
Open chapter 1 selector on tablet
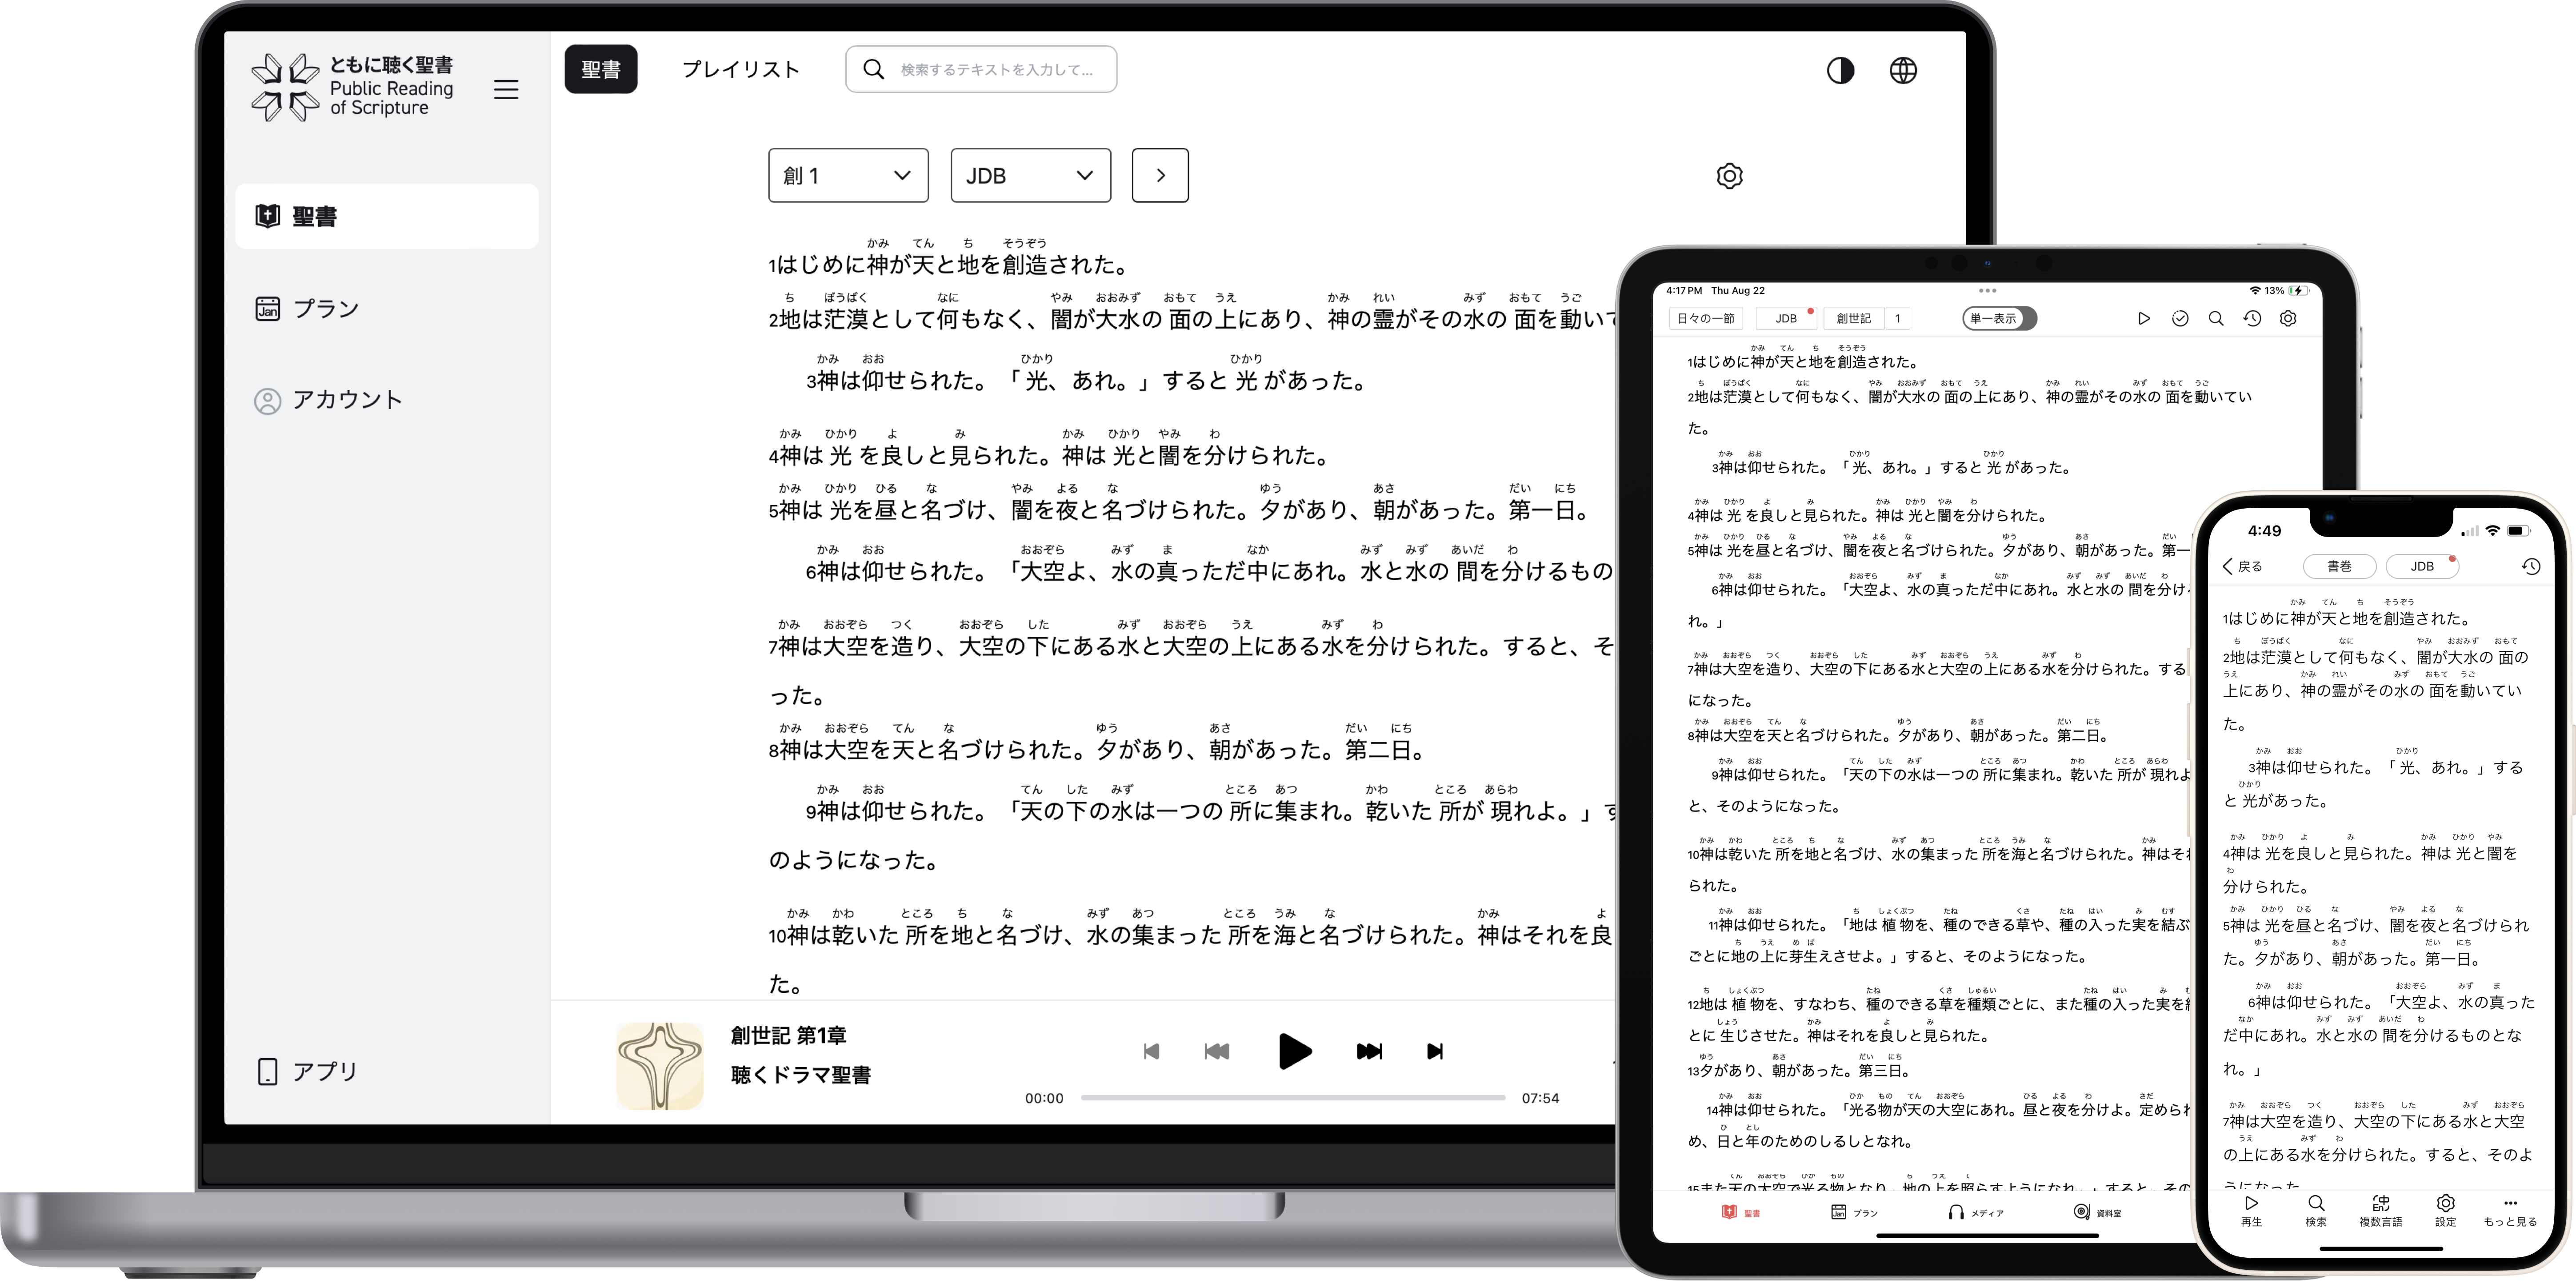pos(1897,318)
